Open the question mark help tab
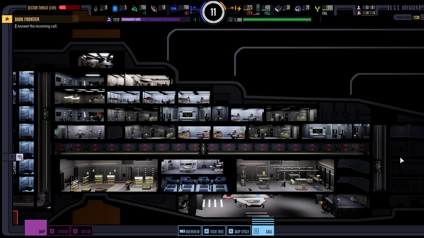424x238 pixels. click(x=12, y=157)
